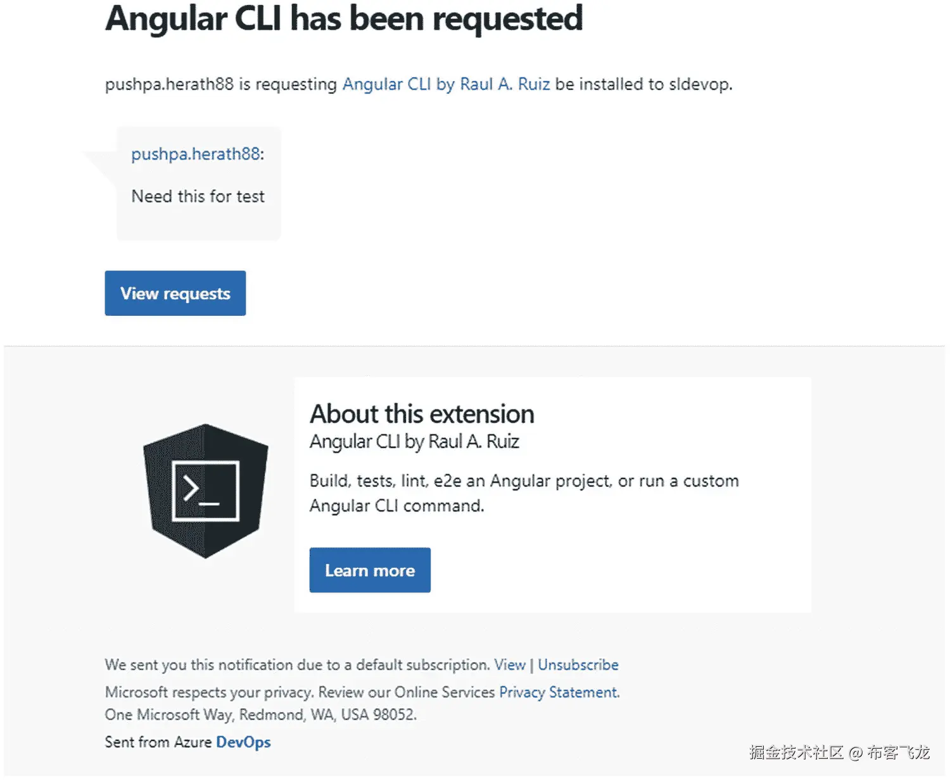950x781 pixels.
Task: Click the Sent from Azure text
Action: [x=159, y=742]
